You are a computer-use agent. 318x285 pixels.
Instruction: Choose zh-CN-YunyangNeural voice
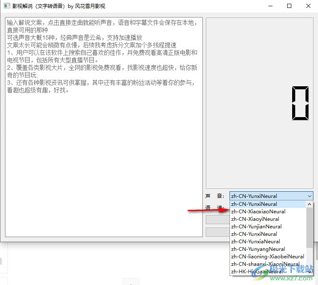point(258,249)
